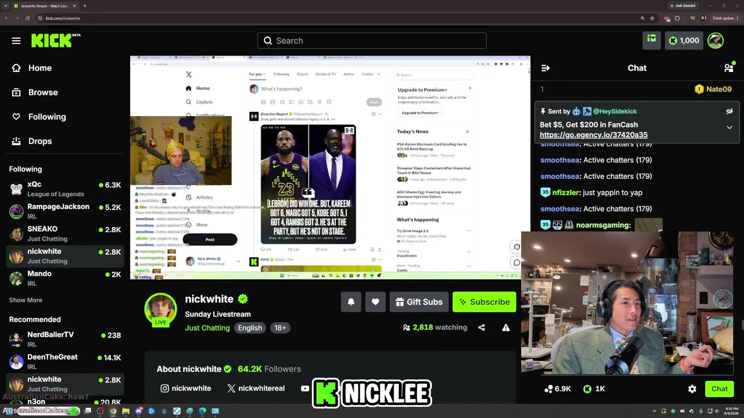Open the 1,000 Kick points balance
The height and width of the screenshot is (418, 744).
pos(684,41)
